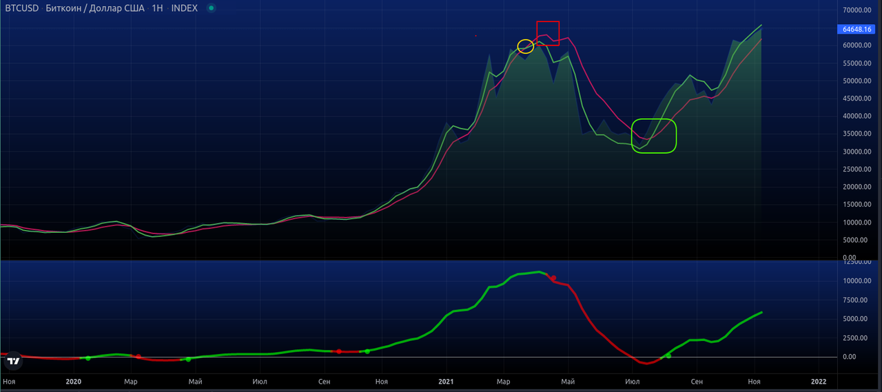Click the green signal dot before 2020 Ноя
The image size is (882, 392).
click(x=367, y=351)
